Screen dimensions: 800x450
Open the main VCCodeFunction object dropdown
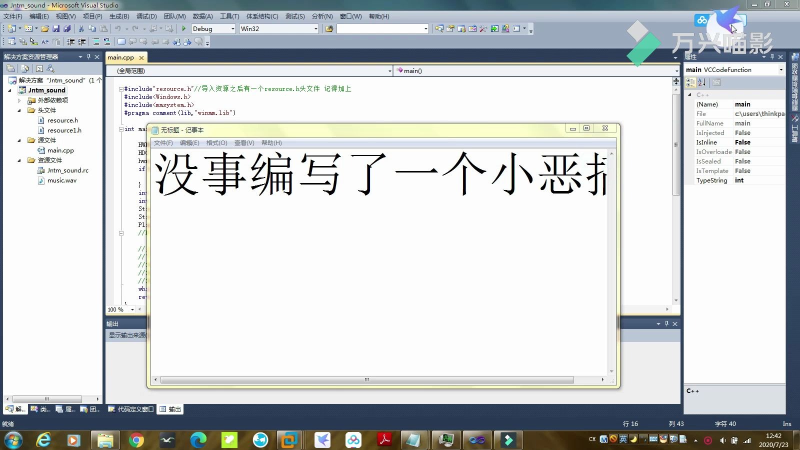pos(781,69)
